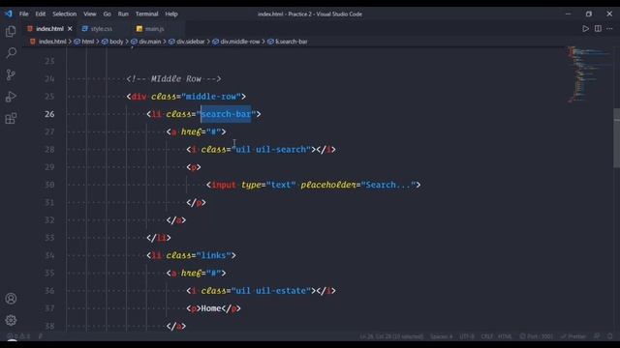The image size is (620, 348).
Task: Click the minimap code overview
Action: [589, 74]
